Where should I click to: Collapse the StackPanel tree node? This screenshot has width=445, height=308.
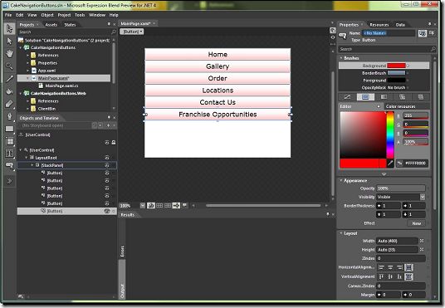coord(32,165)
